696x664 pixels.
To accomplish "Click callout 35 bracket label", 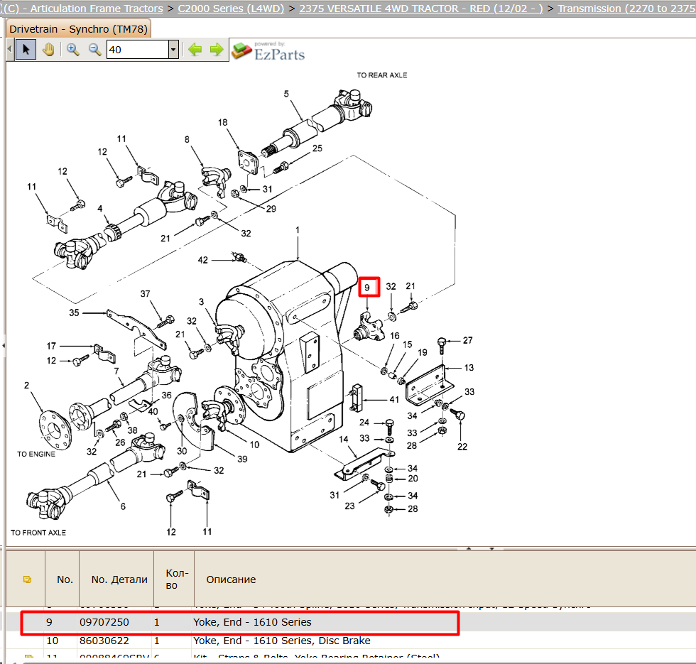I will point(74,312).
